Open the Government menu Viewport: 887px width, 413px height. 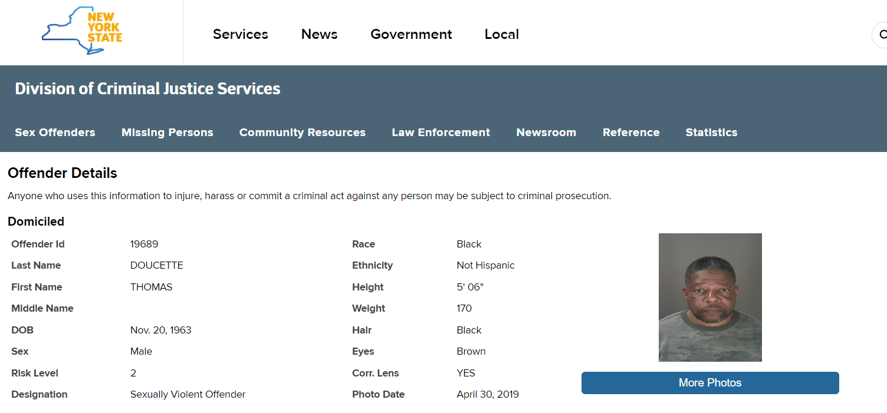click(411, 34)
